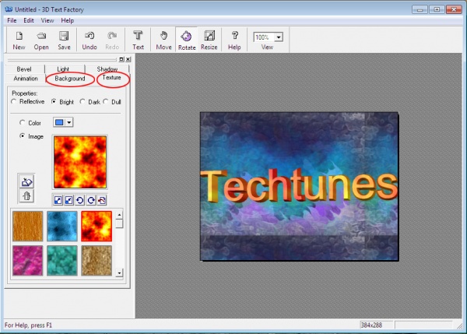Pick the blue water texture thumbnail
The height and width of the screenshot is (334, 467).
coord(61,225)
